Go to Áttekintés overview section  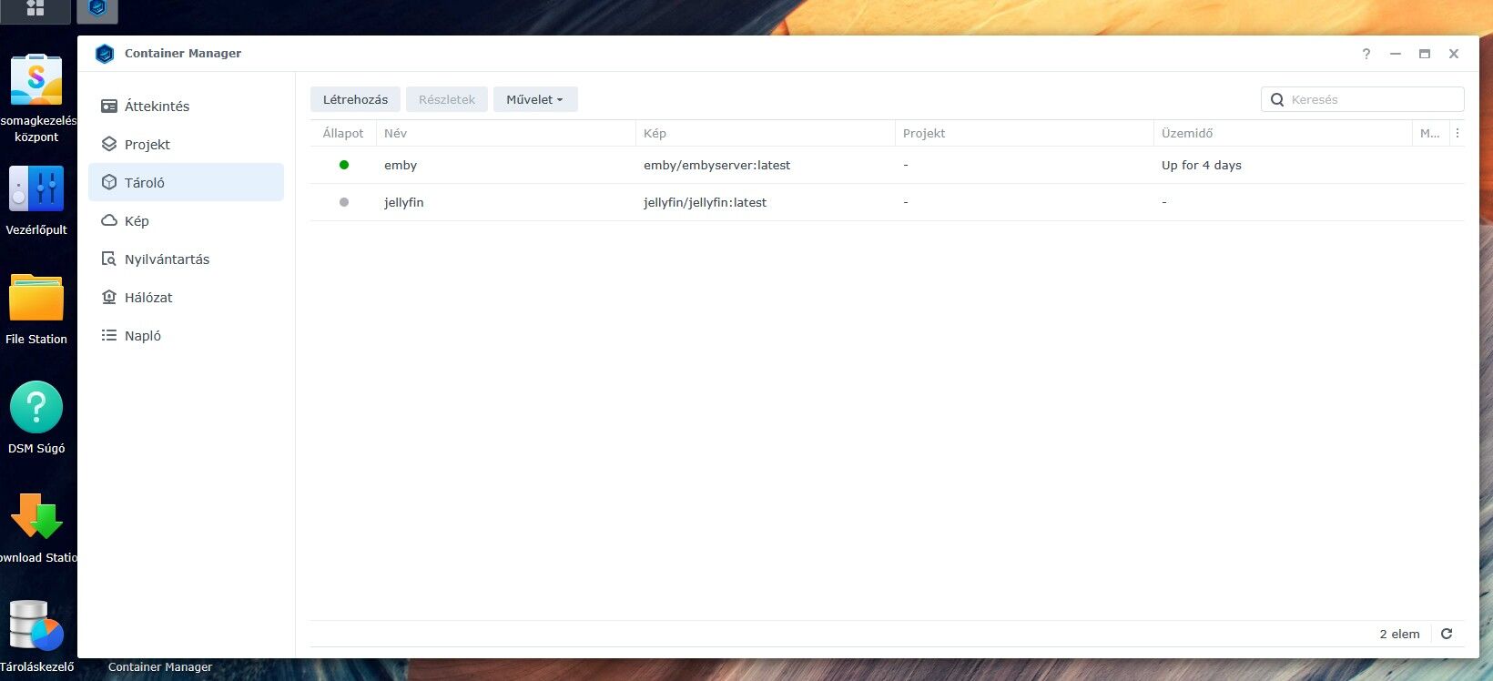click(186, 107)
